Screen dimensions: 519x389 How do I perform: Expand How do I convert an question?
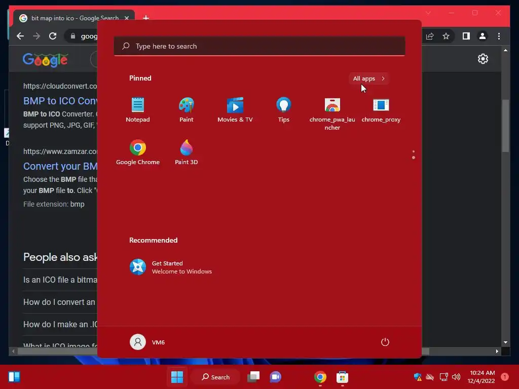[x=60, y=302]
